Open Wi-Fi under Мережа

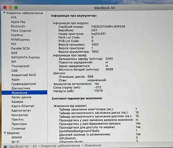(15, 142)
